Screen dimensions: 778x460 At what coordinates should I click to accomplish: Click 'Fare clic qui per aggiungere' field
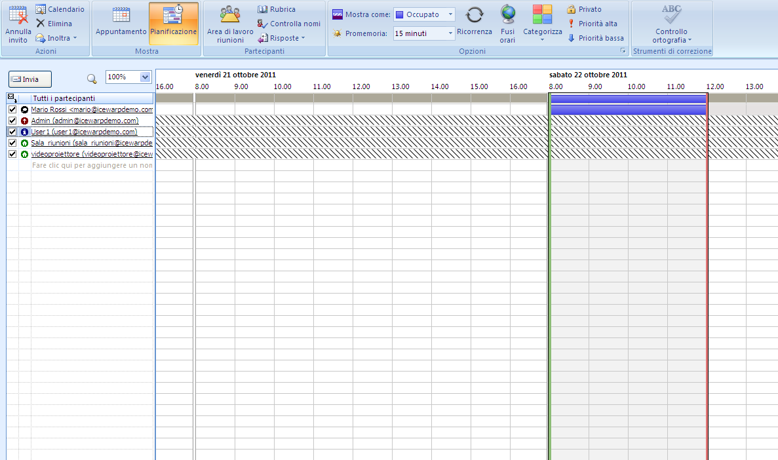pos(92,165)
